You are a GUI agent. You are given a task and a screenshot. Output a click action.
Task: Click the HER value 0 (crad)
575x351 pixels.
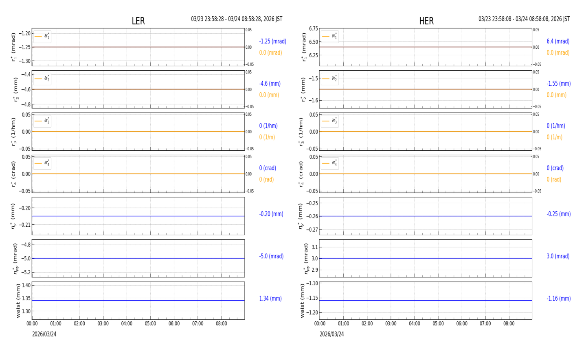tap(555, 168)
